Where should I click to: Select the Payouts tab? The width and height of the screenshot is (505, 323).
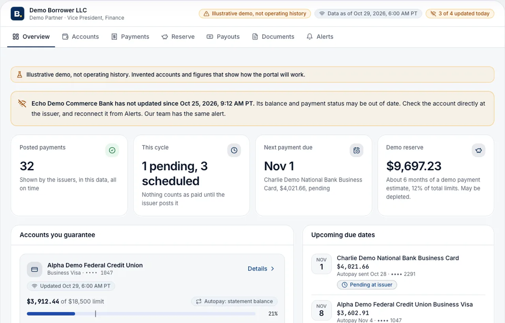223,37
